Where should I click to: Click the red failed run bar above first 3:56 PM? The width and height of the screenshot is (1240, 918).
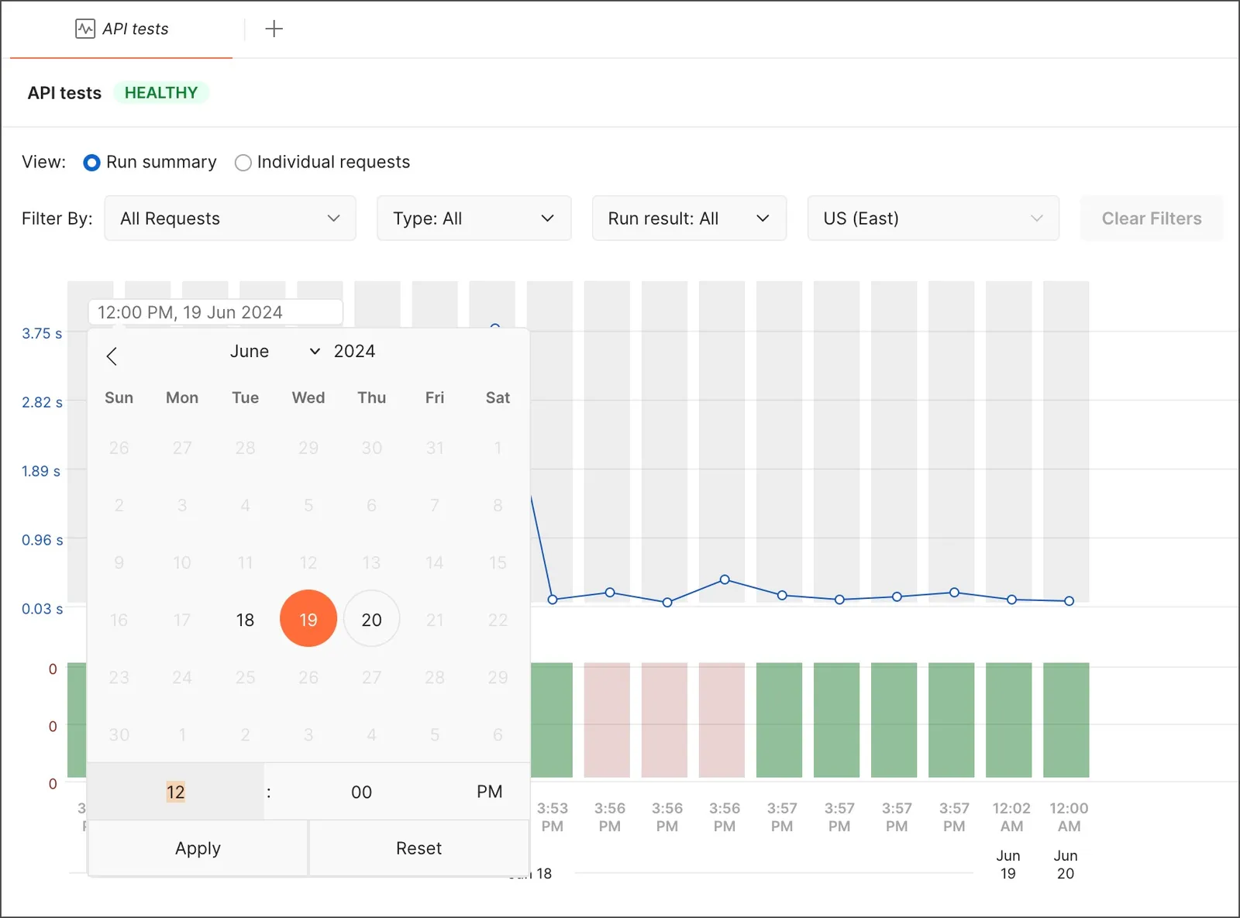(607, 720)
